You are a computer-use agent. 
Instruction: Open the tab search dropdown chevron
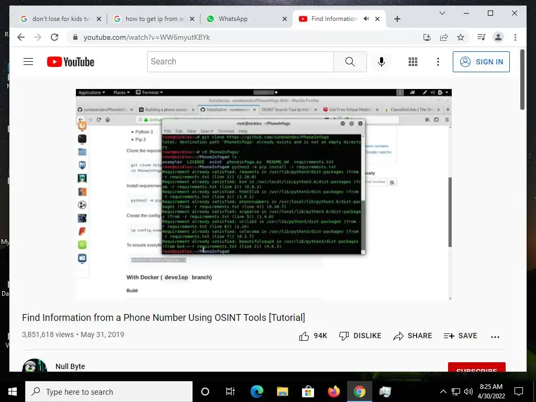pos(442,13)
